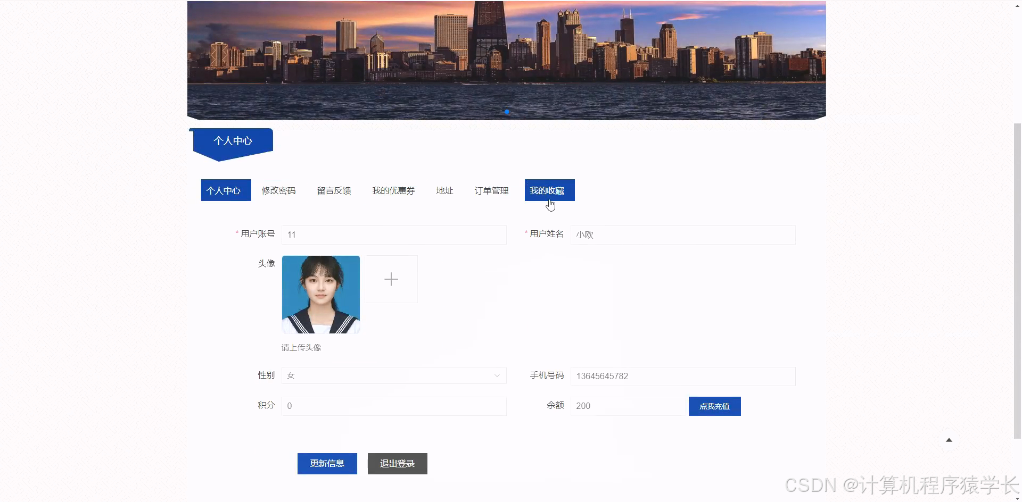The image size is (1022, 502).
Task: Open the 我的收藏 tab
Action: 549,190
